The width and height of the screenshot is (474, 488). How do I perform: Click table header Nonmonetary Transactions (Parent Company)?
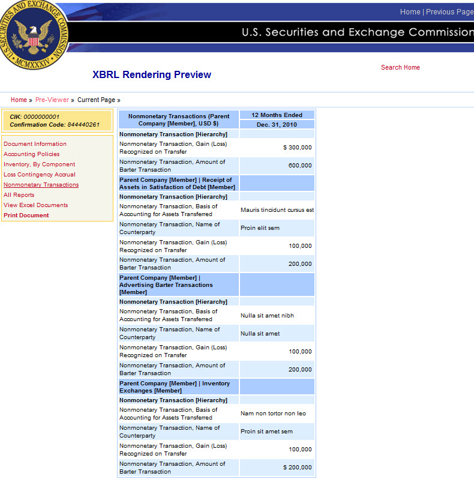(x=179, y=120)
